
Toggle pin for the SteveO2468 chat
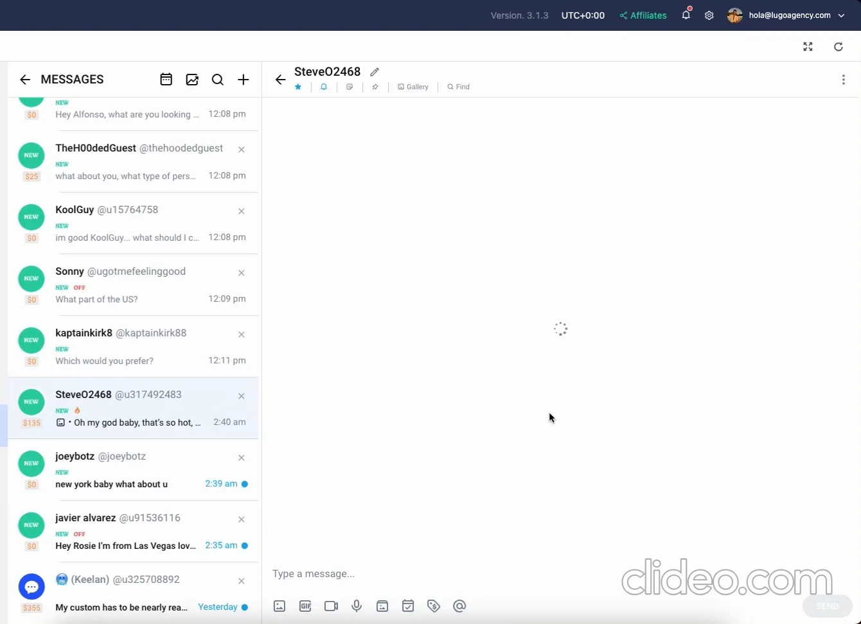click(x=375, y=87)
